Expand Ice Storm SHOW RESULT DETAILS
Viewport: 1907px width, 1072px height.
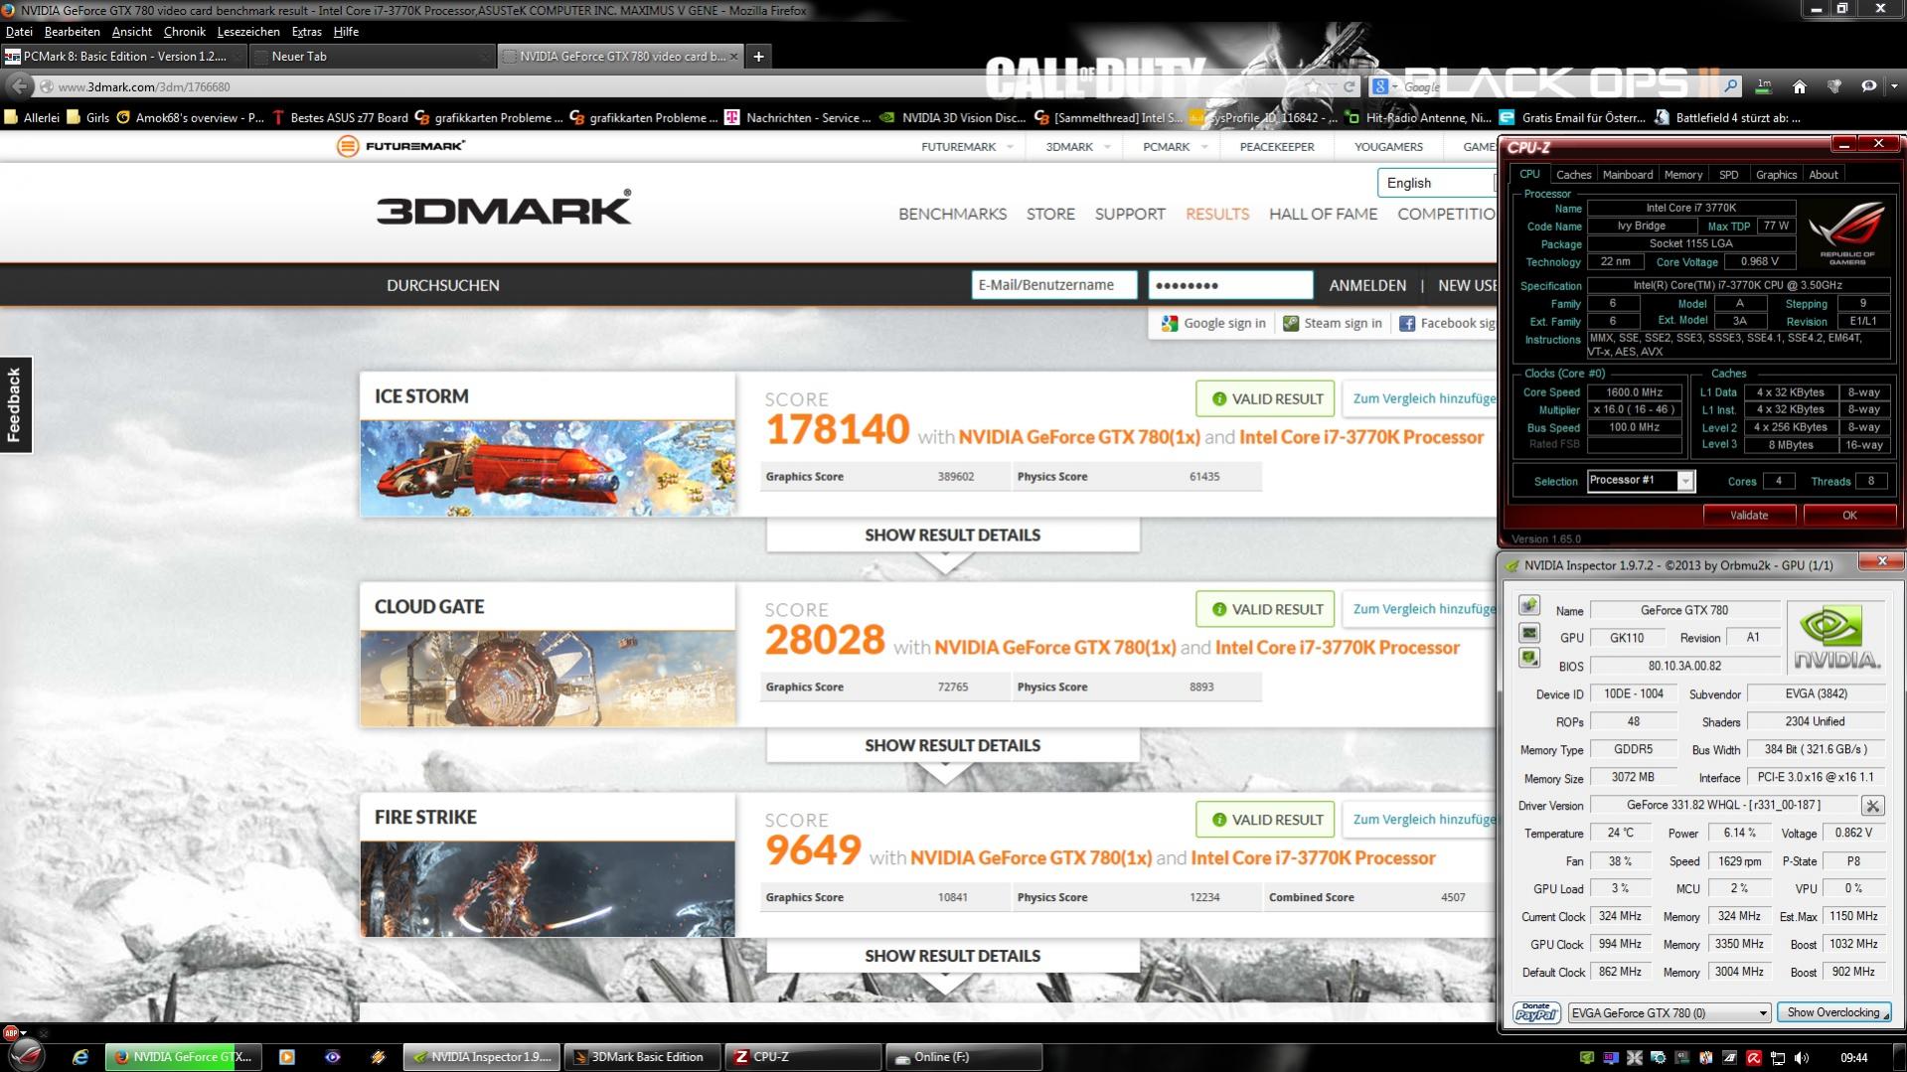point(952,535)
